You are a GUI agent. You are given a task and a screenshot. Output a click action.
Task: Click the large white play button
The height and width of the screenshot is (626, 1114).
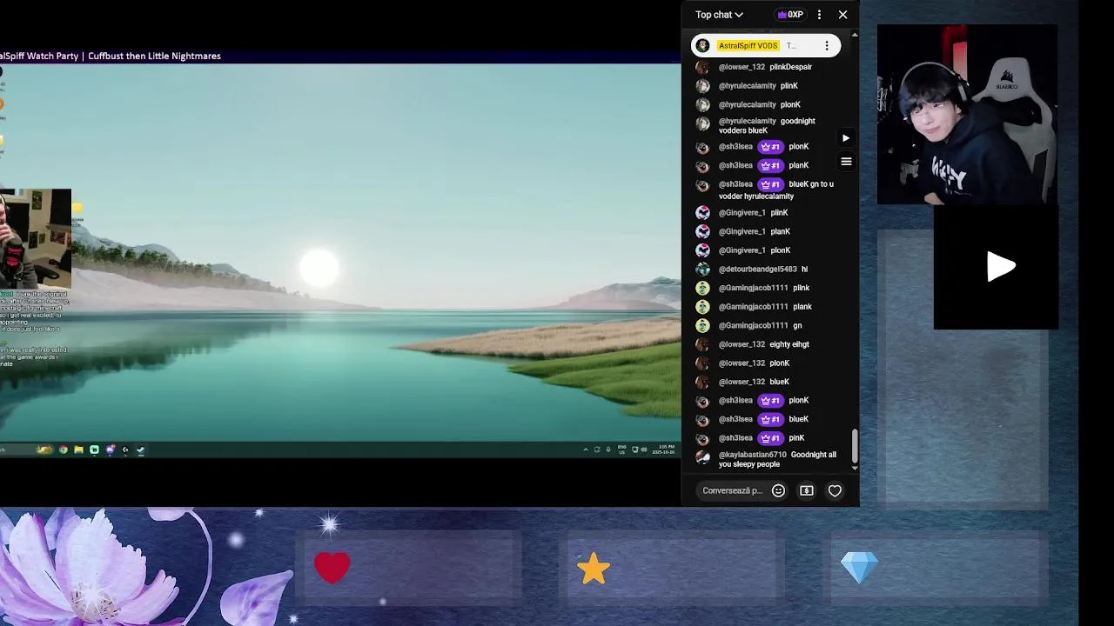click(x=1001, y=267)
